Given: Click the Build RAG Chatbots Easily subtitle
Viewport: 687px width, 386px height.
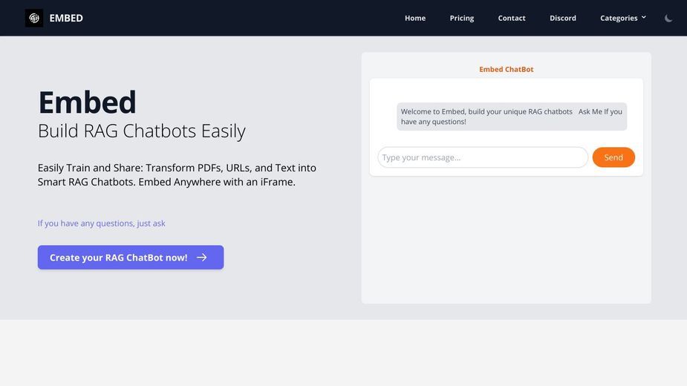Looking at the screenshot, I should click(142, 131).
